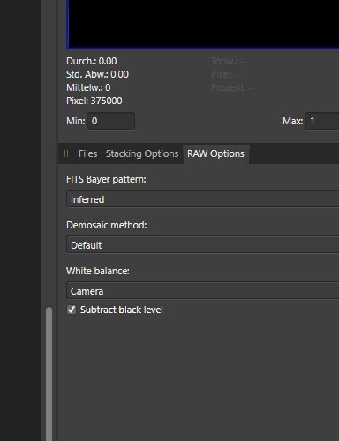Image resolution: width=339 pixels, height=441 pixels.
Task: Toggle the Subtract black level checkbox
Action: (x=72, y=310)
